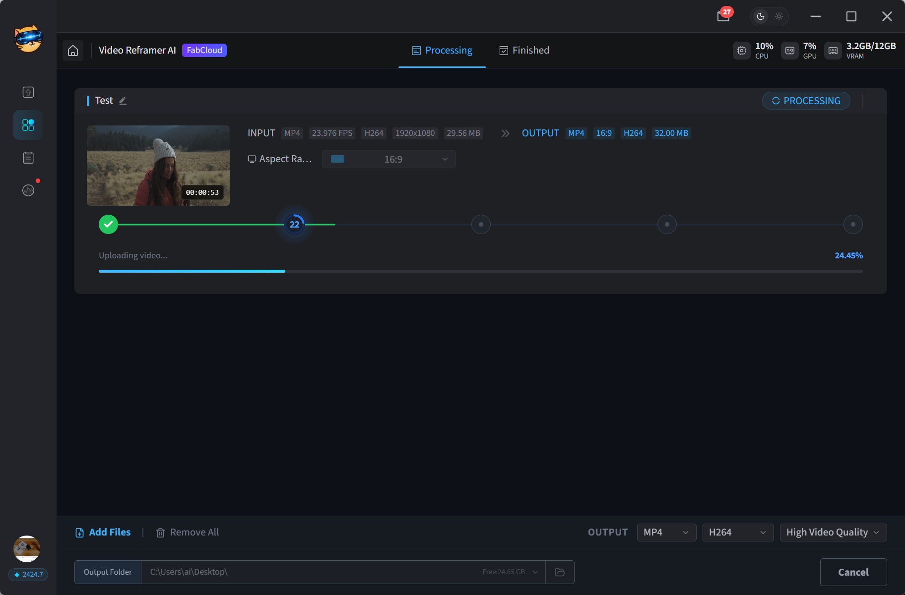Click the input MP4 format tag

292,133
